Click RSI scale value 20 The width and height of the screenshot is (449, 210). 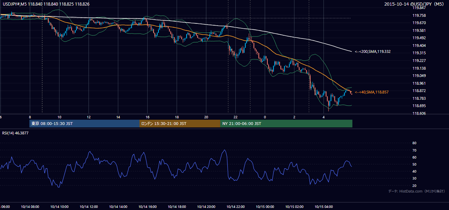[414, 185]
